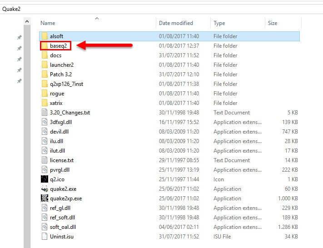Select the quake2.exe application icon
This screenshot has height=248, width=323.
coord(45,188)
